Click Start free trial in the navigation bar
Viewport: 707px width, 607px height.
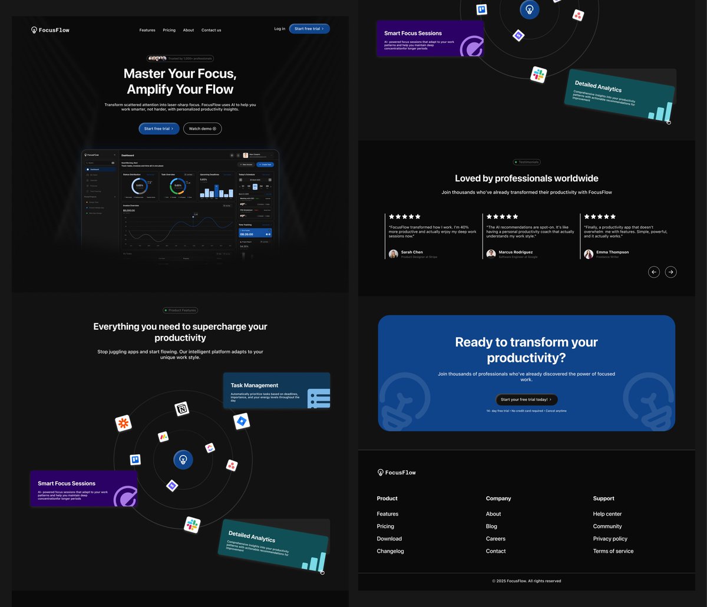click(309, 29)
